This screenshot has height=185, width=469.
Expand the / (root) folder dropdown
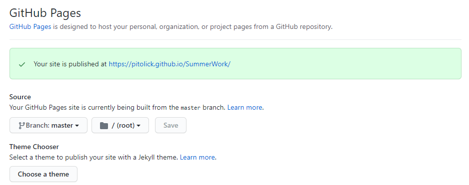pos(120,125)
